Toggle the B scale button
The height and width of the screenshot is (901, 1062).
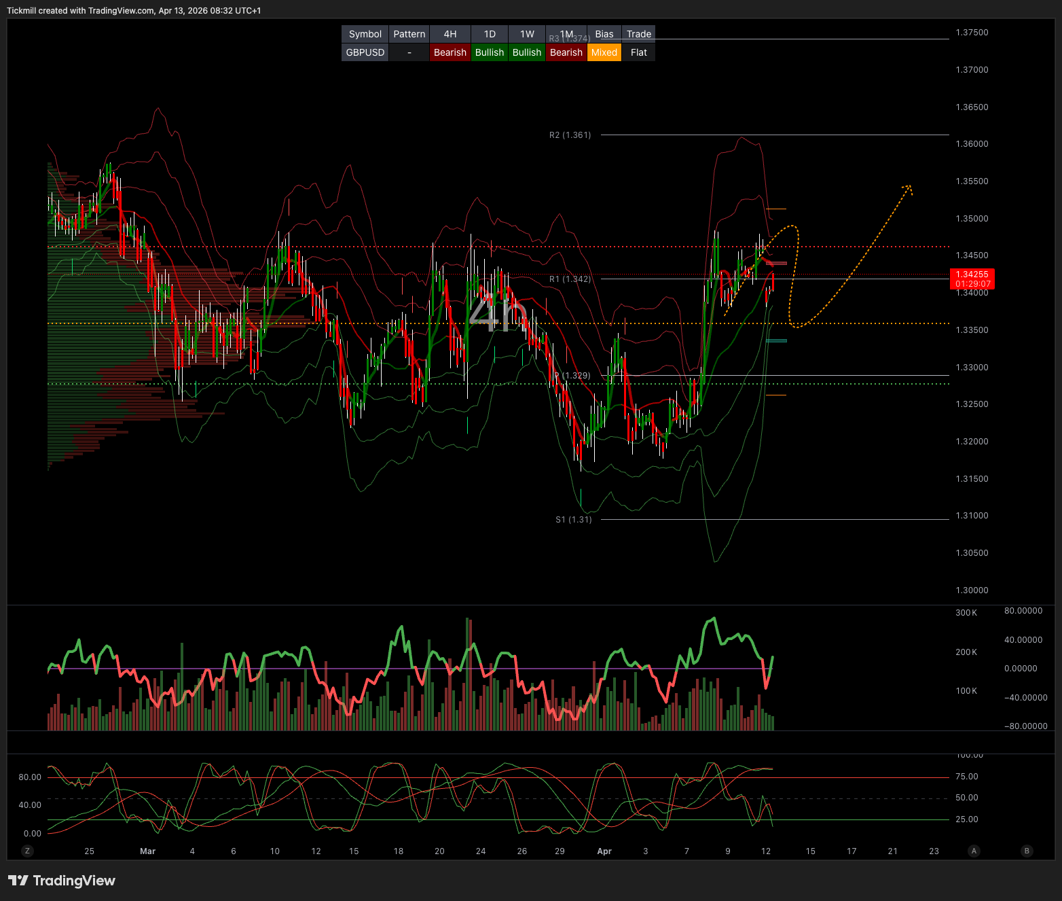coord(1027,851)
